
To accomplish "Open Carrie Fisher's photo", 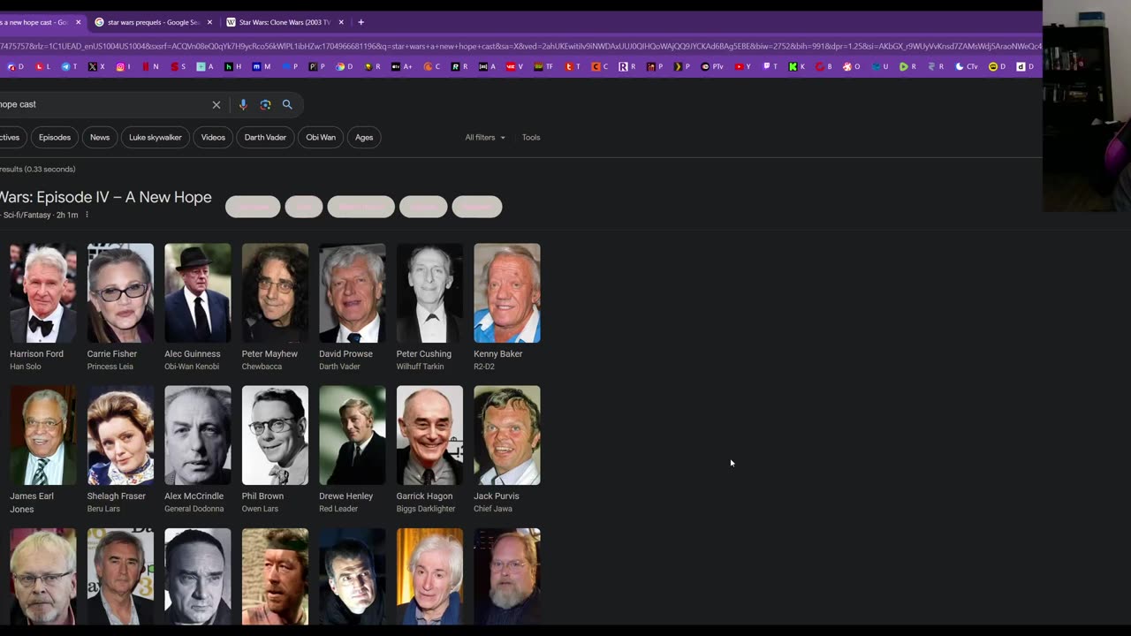I will point(120,293).
